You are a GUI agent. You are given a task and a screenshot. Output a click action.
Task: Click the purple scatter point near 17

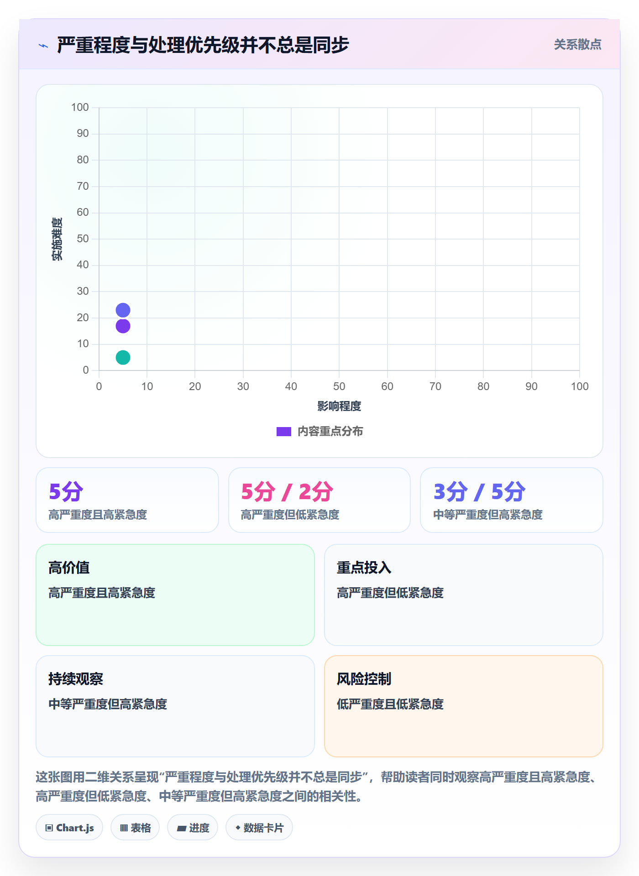123,326
